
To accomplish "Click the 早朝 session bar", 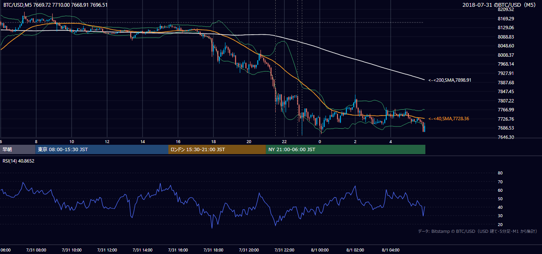I will pos(17,149).
